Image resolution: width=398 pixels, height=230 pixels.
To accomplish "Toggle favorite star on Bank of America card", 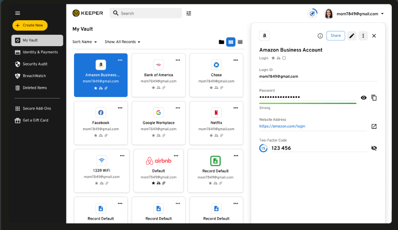I will (153, 88).
